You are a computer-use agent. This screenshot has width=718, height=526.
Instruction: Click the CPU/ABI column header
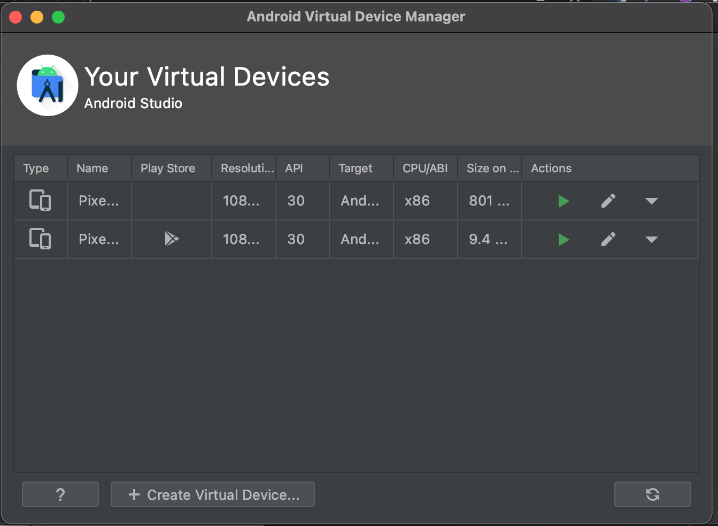tap(426, 168)
